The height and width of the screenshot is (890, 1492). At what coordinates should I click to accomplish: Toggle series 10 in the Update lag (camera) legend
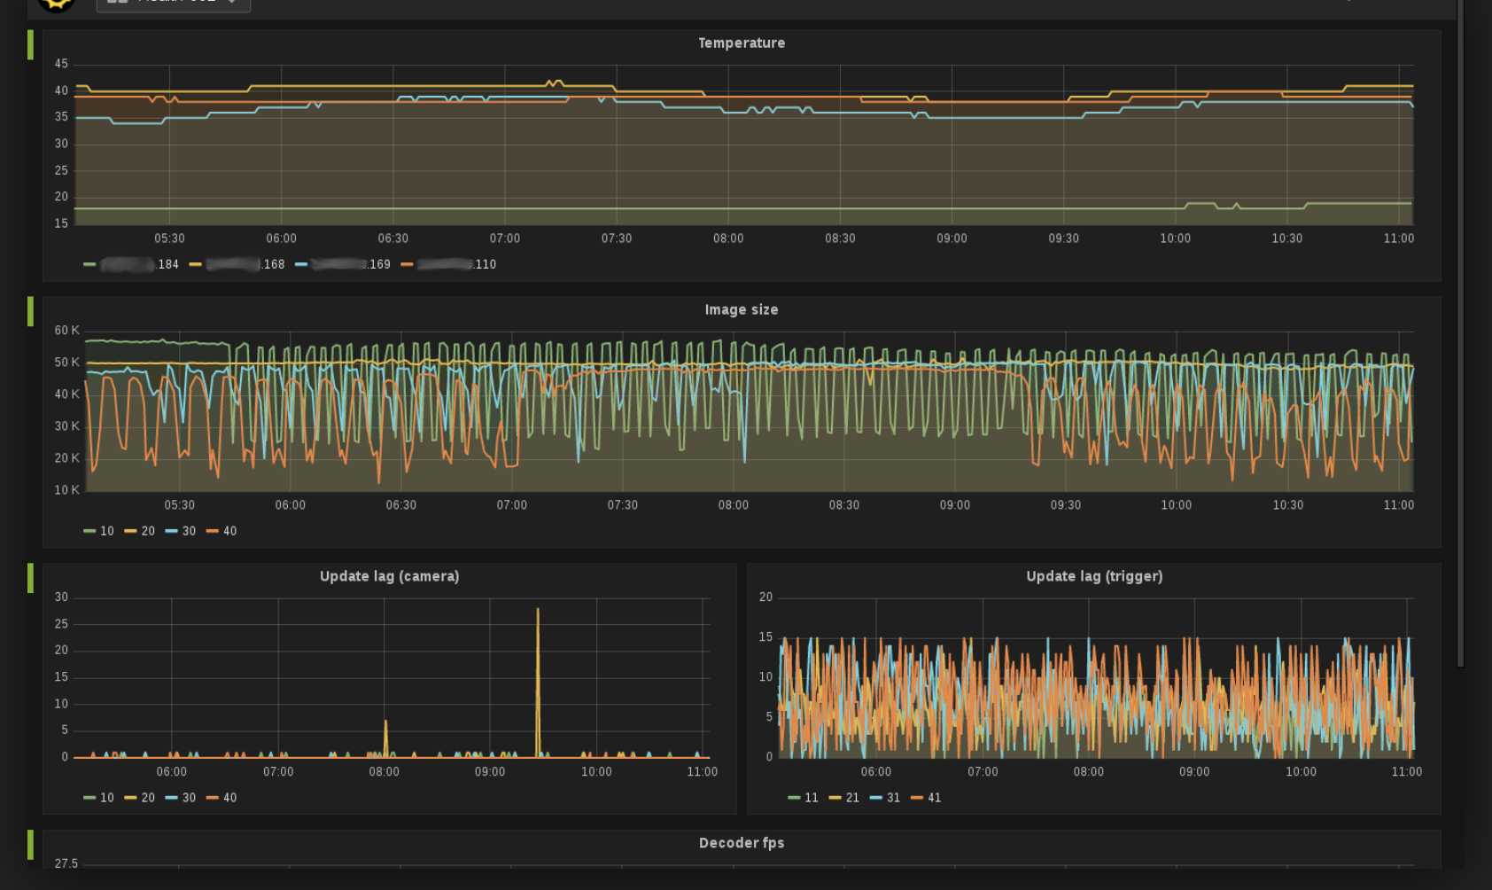point(99,798)
